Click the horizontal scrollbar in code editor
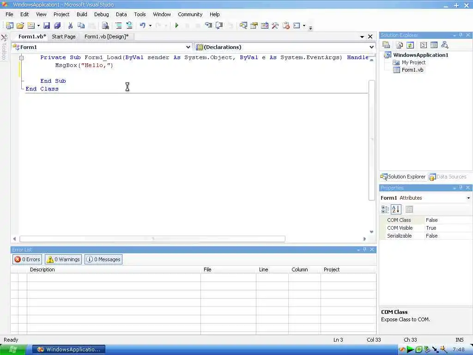Screen dimensions: 473x355 (x=152, y=239)
